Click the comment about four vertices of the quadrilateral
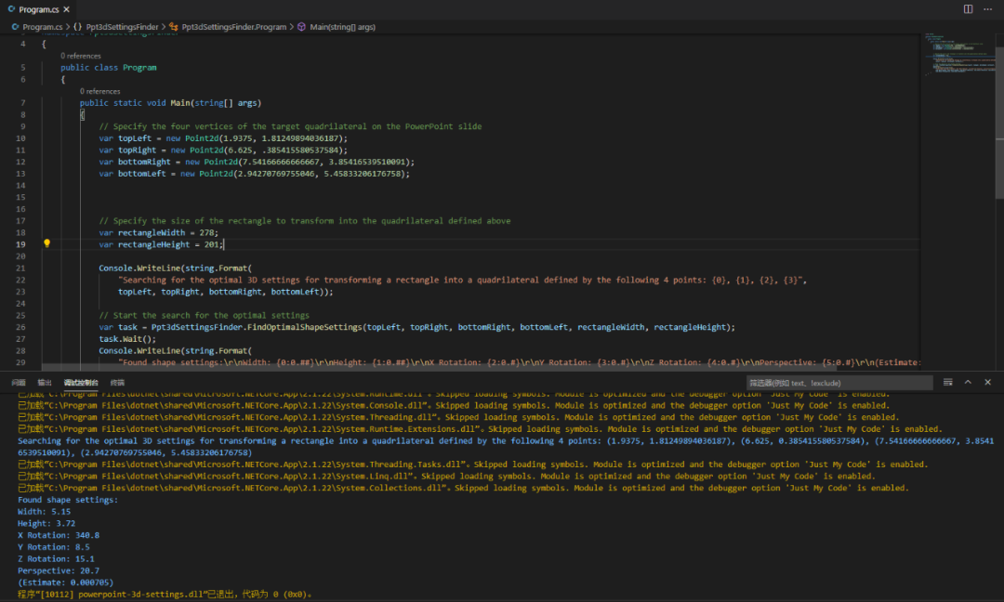The width and height of the screenshot is (1004, 602). click(x=290, y=126)
